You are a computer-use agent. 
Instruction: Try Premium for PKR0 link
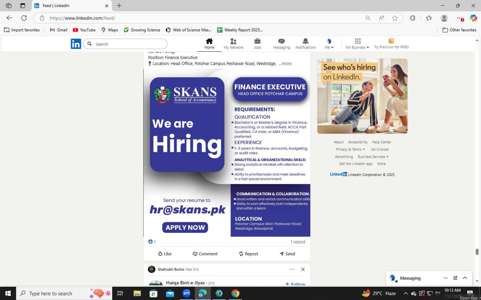point(391,44)
